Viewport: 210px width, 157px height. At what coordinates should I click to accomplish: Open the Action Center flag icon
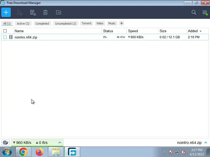coord(171,152)
